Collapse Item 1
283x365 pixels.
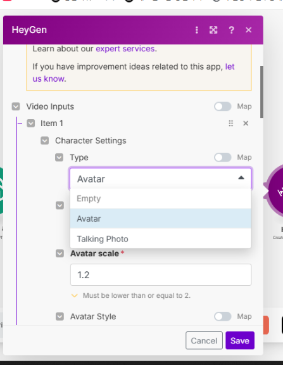click(x=30, y=124)
